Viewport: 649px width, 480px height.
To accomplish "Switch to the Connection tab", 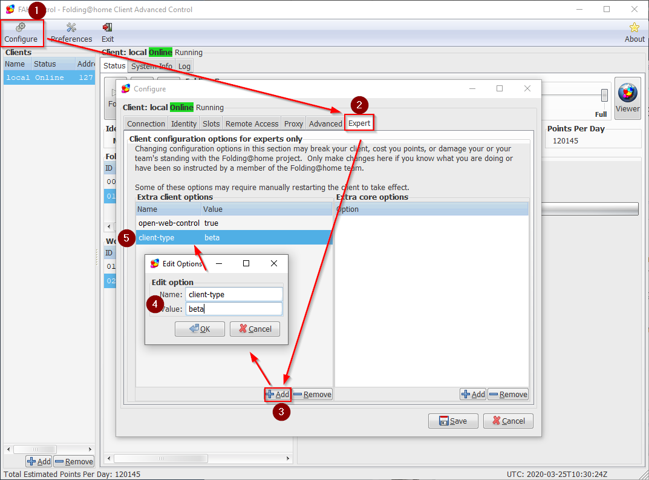I will 146,123.
